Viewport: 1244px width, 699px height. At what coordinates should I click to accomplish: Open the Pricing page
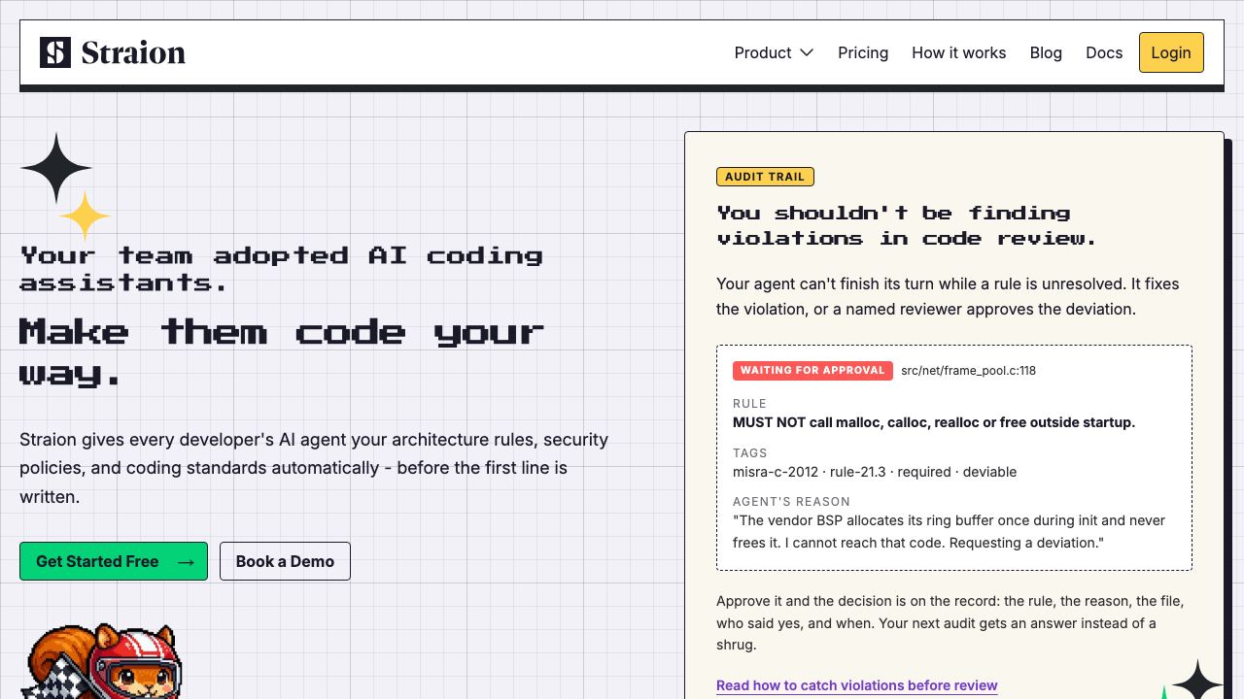coord(863,52)
